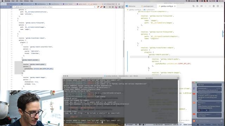Screen dimensions: 225x126
Task: Open the Apple menu
Action: (2, 1)
